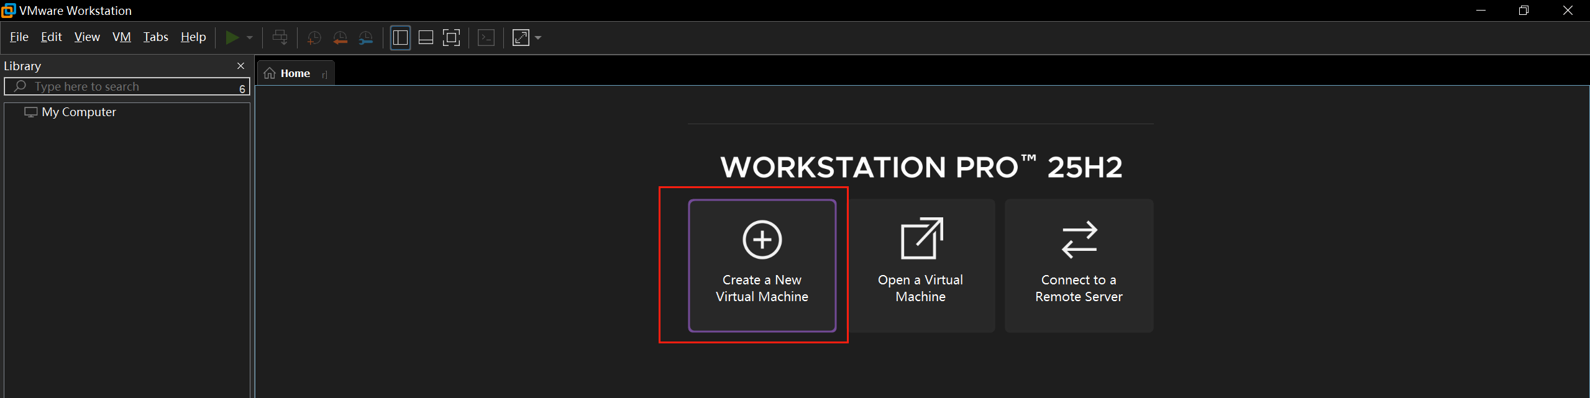Image resolution: width=1590 pixels, height=398 pixels.
Task: Expand the stretch display dropdown arrow
Action: click(538, 38)
